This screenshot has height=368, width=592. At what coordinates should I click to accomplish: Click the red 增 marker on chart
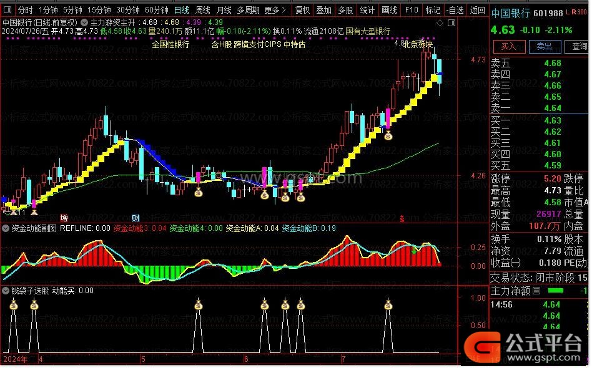click(x=64, y=218)
